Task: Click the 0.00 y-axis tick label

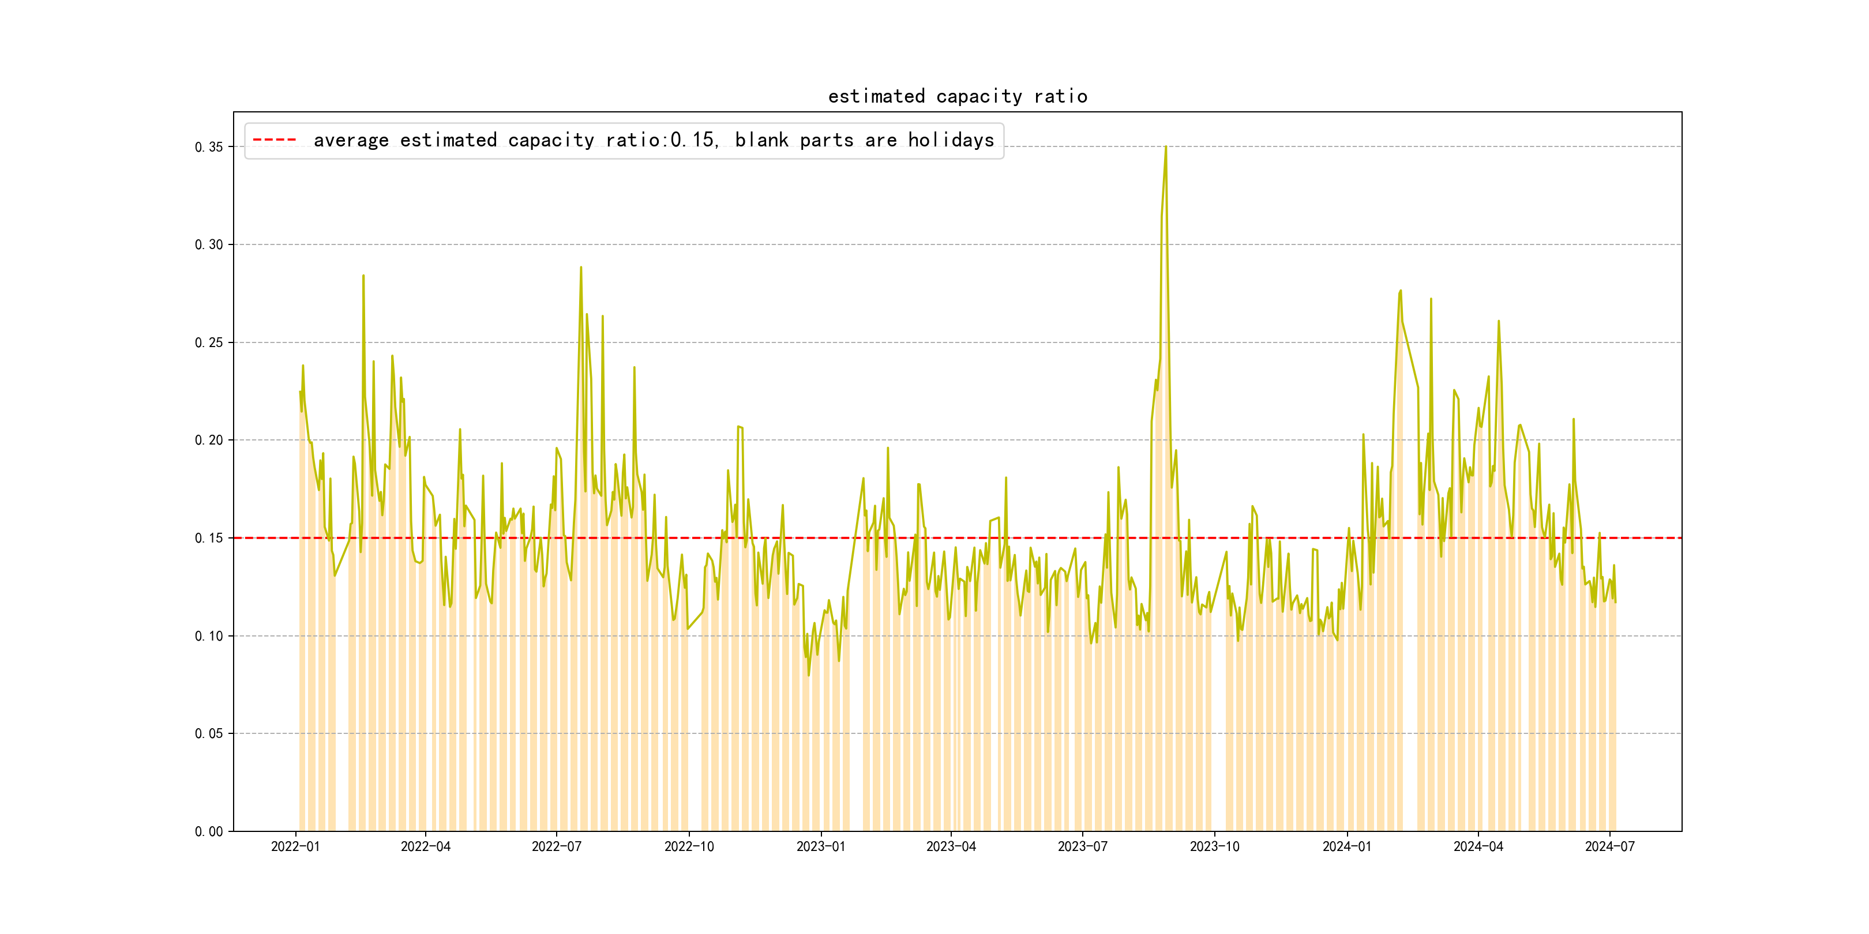Action: coord(208,832)
